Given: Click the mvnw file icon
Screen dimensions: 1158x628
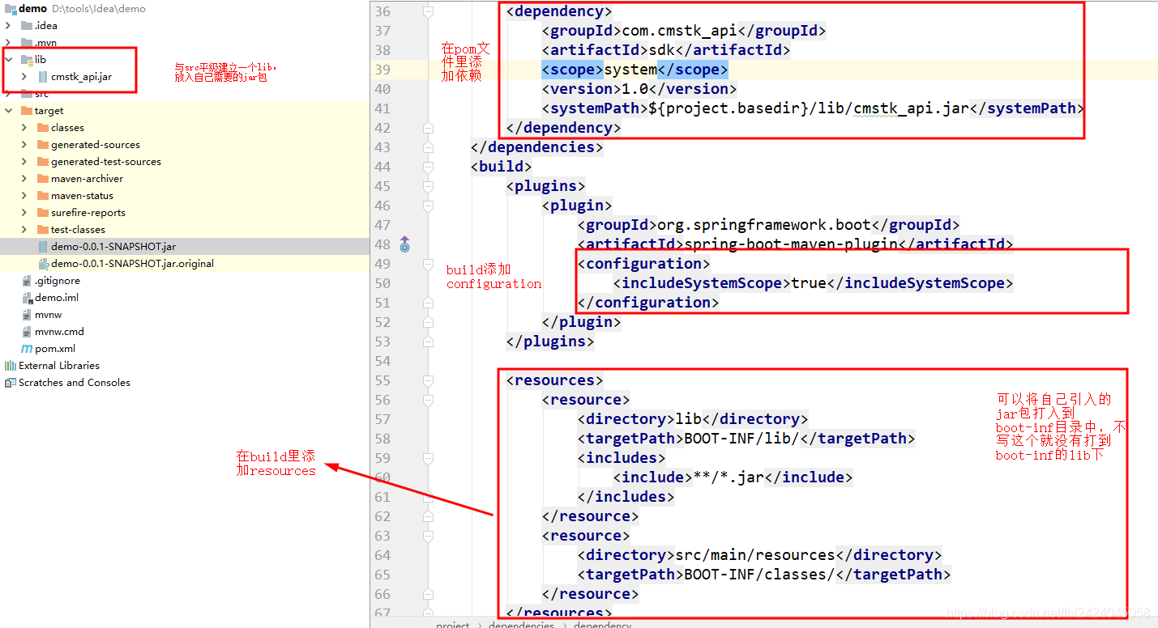Looking at the screenshot, I should point(27,315).
